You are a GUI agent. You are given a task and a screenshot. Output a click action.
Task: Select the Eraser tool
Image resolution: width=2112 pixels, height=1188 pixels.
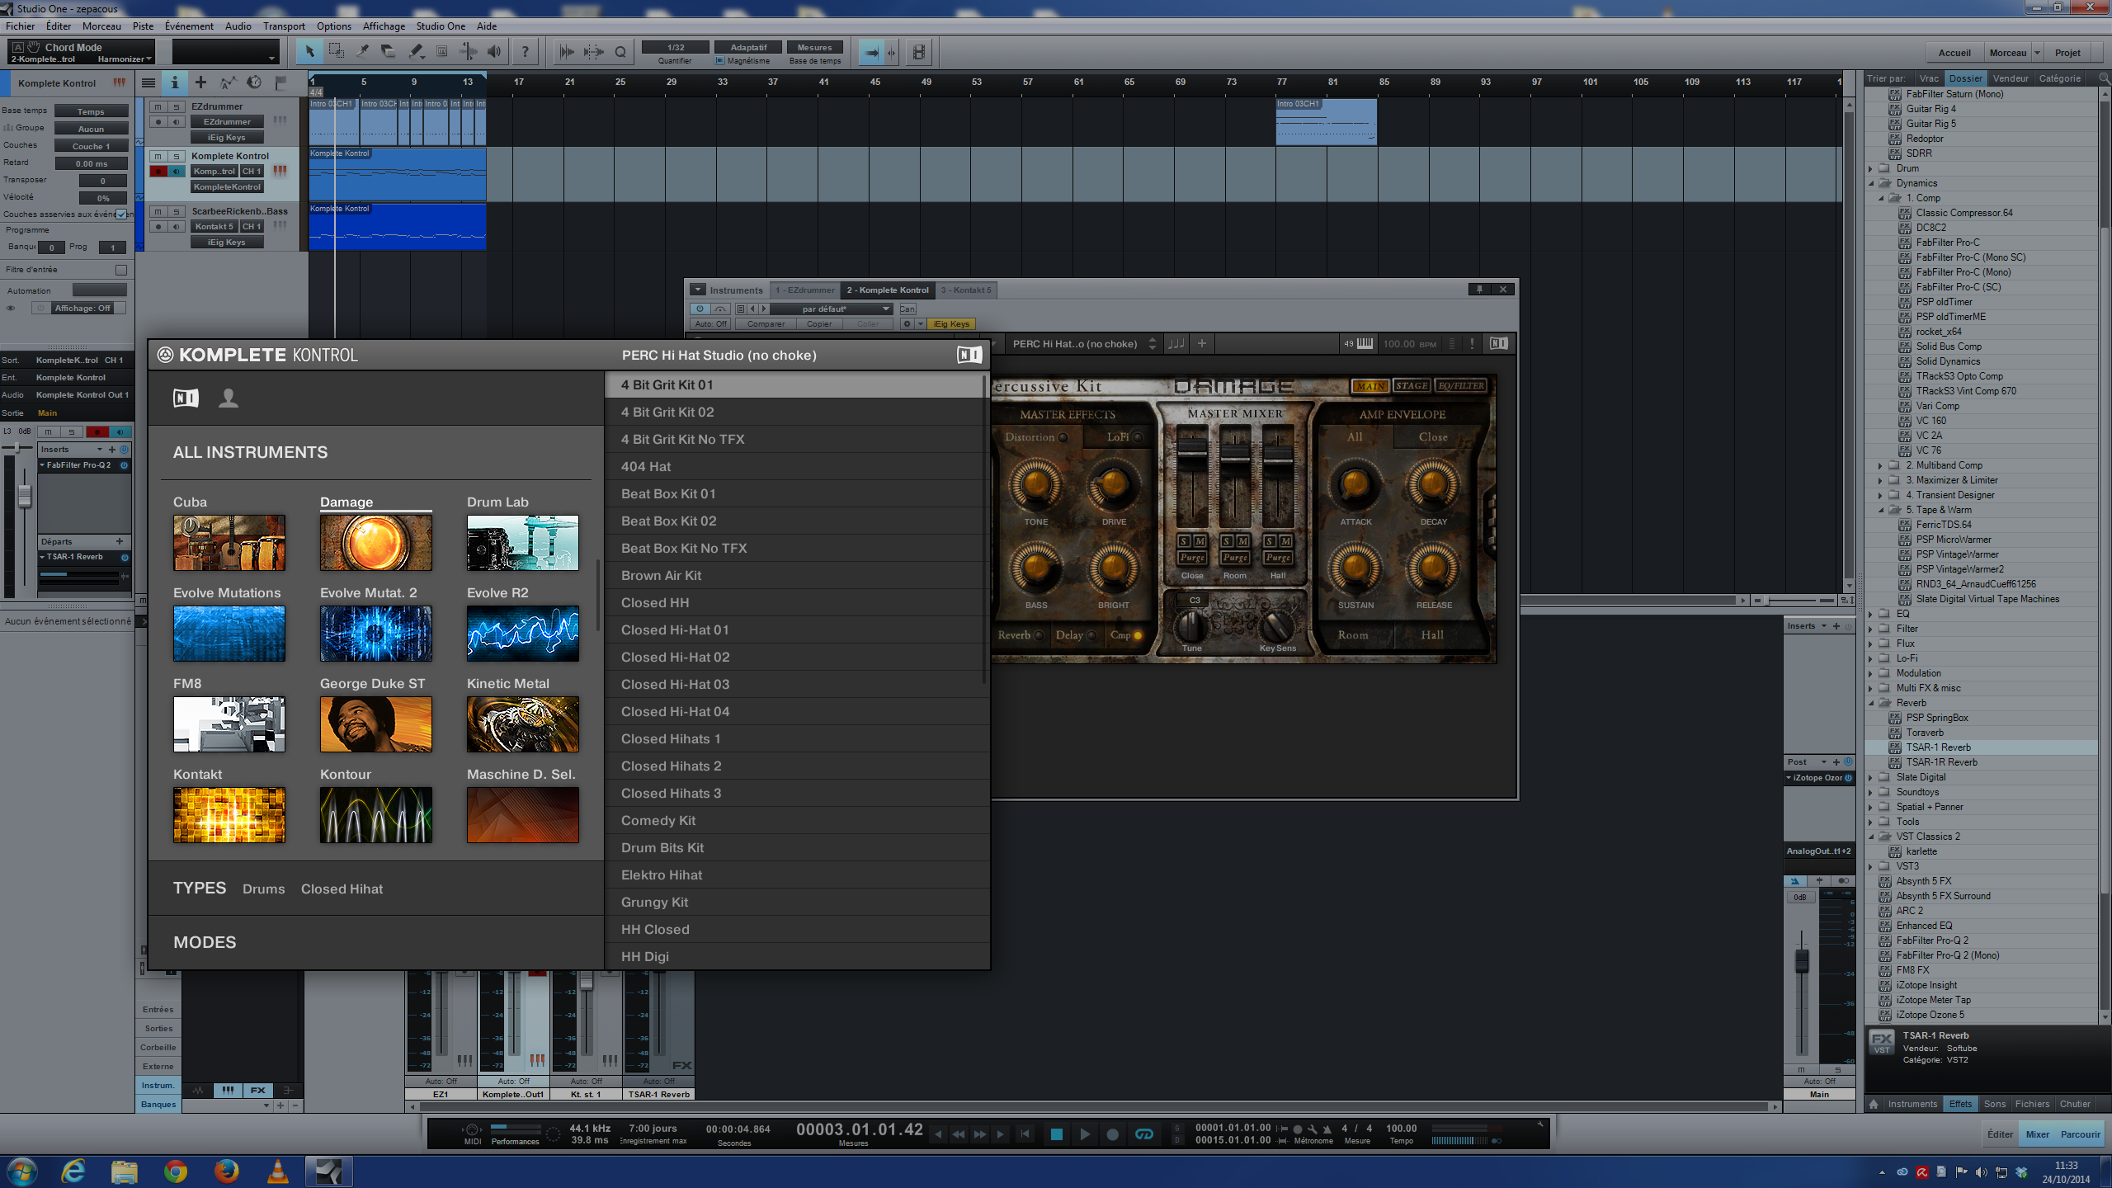(x=389, y=51)
